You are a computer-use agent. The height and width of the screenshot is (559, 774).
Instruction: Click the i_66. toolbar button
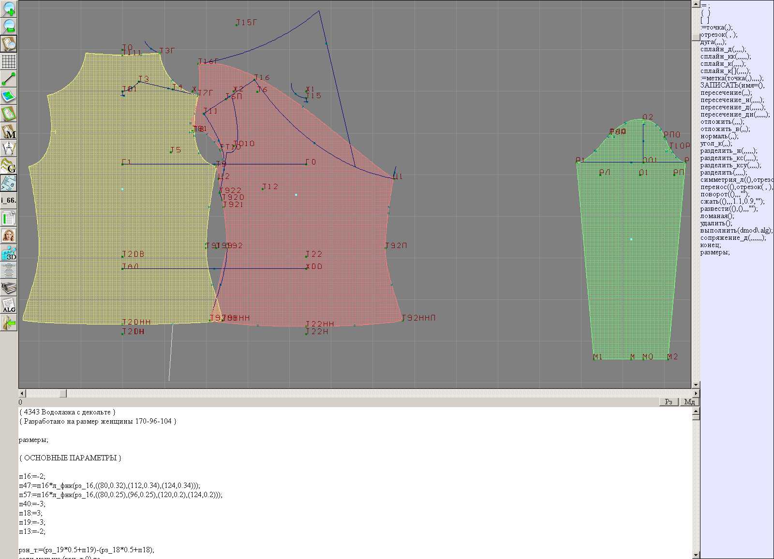(x=9, y=200)
